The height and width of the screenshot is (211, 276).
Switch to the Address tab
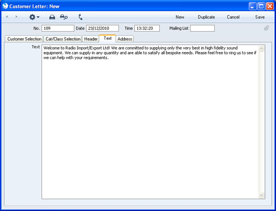(125, 39)
